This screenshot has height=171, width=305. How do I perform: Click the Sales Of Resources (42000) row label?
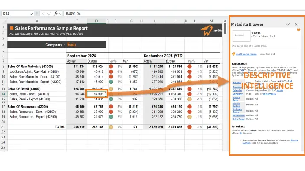(27, 107)
